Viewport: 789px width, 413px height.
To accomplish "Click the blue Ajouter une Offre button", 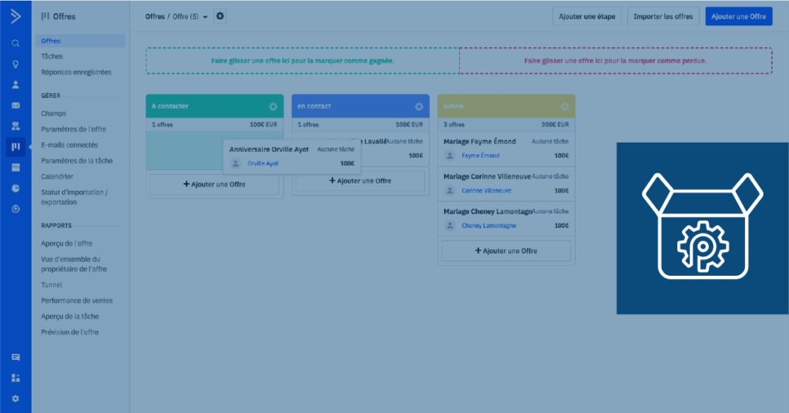I will click(x=739, y=16).
